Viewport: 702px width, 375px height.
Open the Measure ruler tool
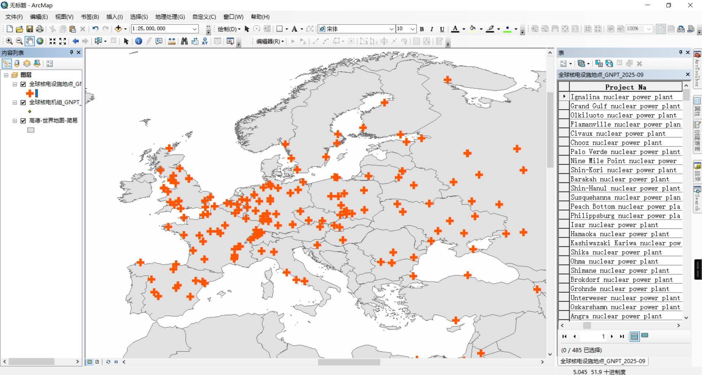coord(171,41)
